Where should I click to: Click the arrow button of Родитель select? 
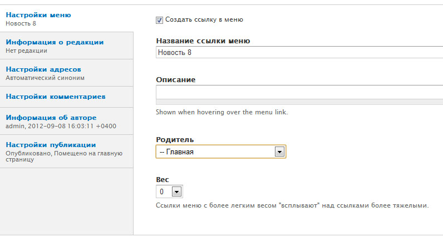point(279,152)
